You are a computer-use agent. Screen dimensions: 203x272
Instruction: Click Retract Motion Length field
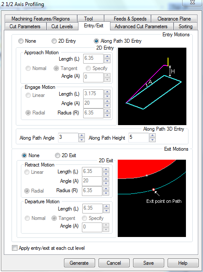pos(92,172)
